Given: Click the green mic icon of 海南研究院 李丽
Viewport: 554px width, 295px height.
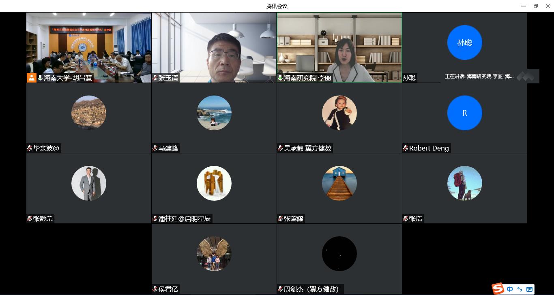Looking at the screenshot, I should coord(280,78).
